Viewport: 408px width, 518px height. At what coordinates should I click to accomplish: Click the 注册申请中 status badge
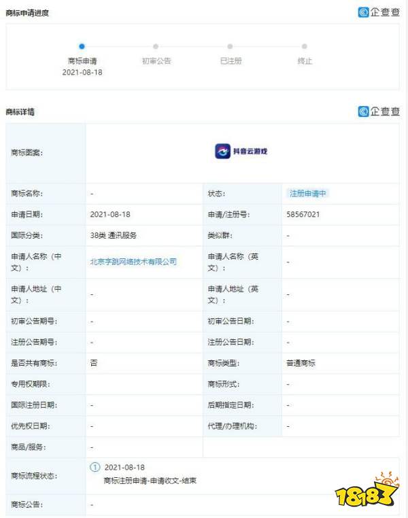tap(307, 193)
